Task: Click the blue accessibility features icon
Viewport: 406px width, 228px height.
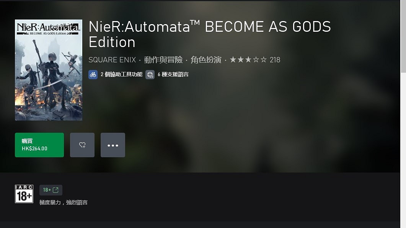Action: 93,75
